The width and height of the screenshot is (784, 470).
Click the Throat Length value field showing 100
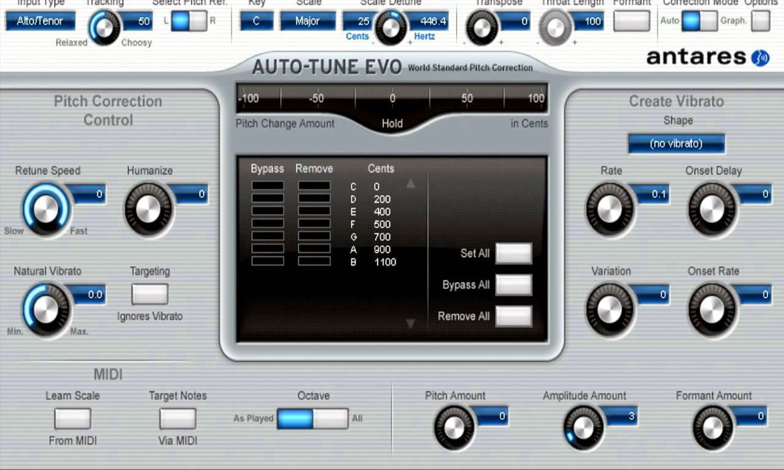tap(588, 21)
